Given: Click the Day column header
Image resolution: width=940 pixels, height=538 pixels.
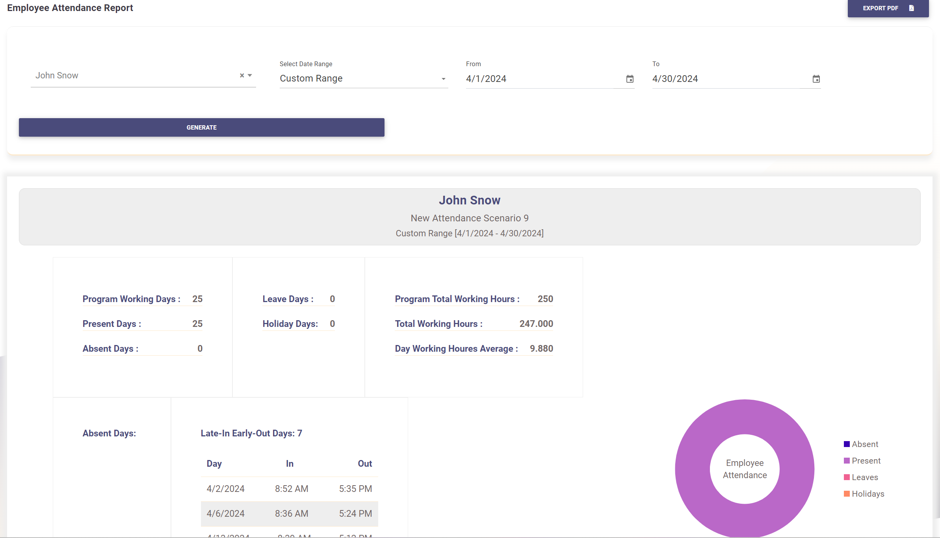Looking at the screenshot, I should click(x=214, y=464).
